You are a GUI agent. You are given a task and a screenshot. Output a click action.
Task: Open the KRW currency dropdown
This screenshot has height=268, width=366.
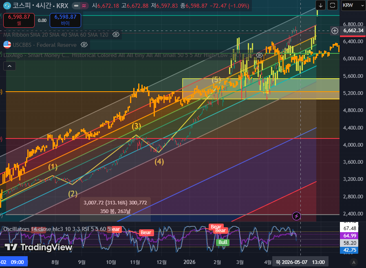(353, 5)
